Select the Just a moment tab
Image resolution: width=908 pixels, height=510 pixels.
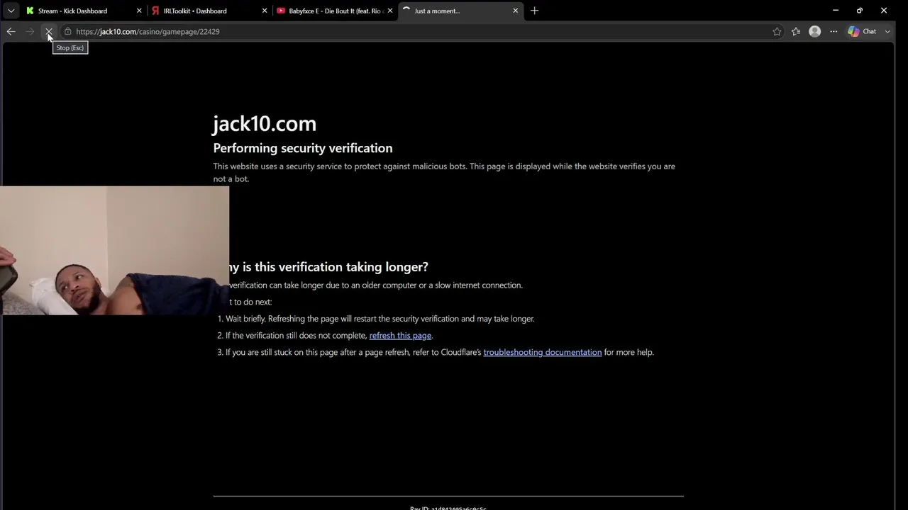pyautogui.click(x=460, y=11)
